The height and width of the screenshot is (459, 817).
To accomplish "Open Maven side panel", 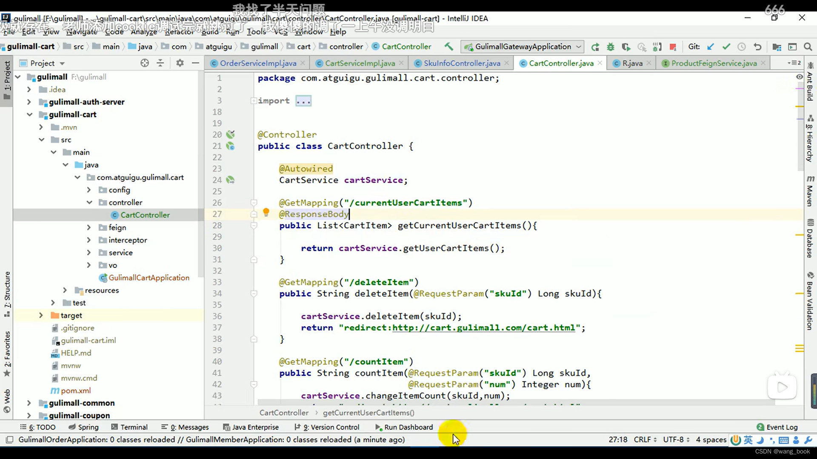I will [810, 190].
